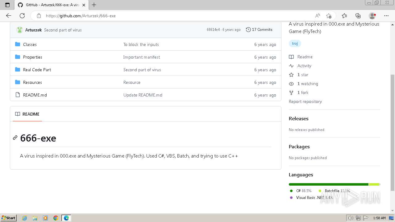The height and width of the screenshot is (222, 395).
Task: Open Edge Settings and more menu
Action: [x=386, y=16]
